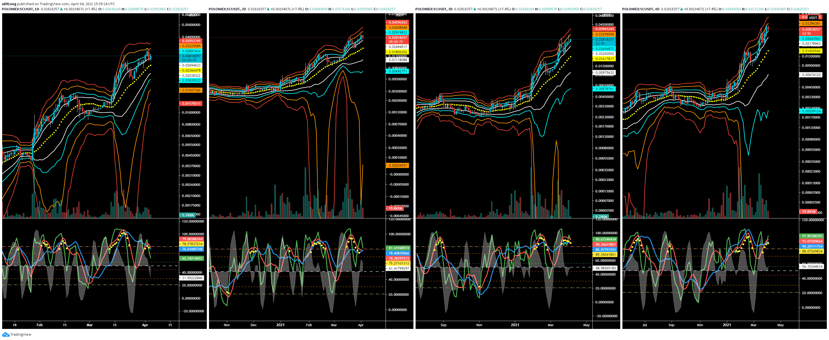
Task: Click cyan 0.02643960 price label on 4D chart
Action: (x=811, y=39)
